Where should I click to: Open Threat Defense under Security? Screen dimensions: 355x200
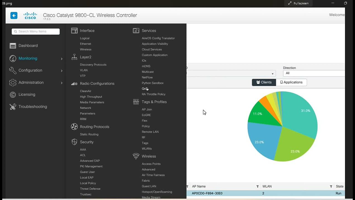(x=90, y=189)
